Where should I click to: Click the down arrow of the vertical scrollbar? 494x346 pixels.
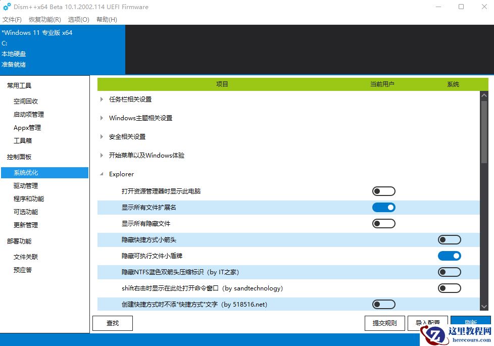point(484,307)
